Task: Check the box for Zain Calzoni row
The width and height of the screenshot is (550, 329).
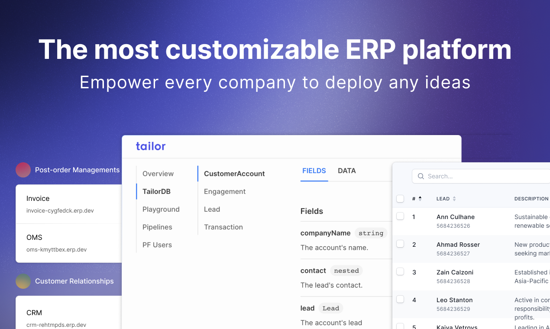Action: [400, 271]
